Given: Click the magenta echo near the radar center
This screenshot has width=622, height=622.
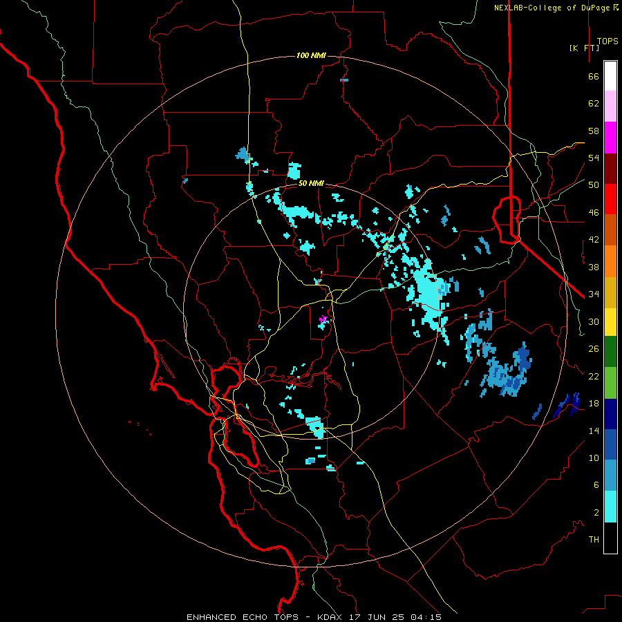Looking at the screenshot, I should click(323, 319).
